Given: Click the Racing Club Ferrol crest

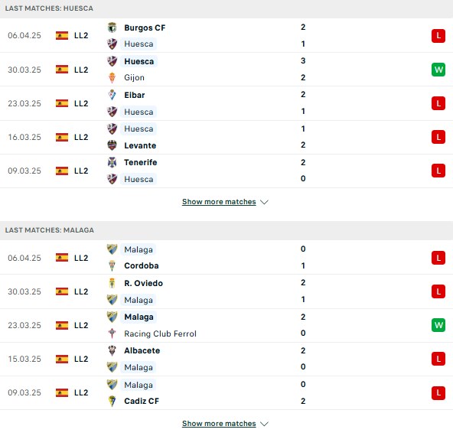Looking at the screenshot, I should coord(112,334).
